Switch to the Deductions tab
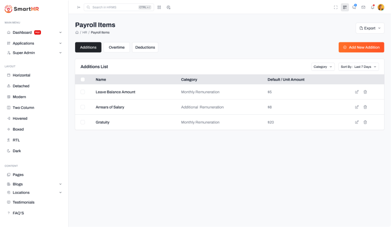 tap(145, 47)
